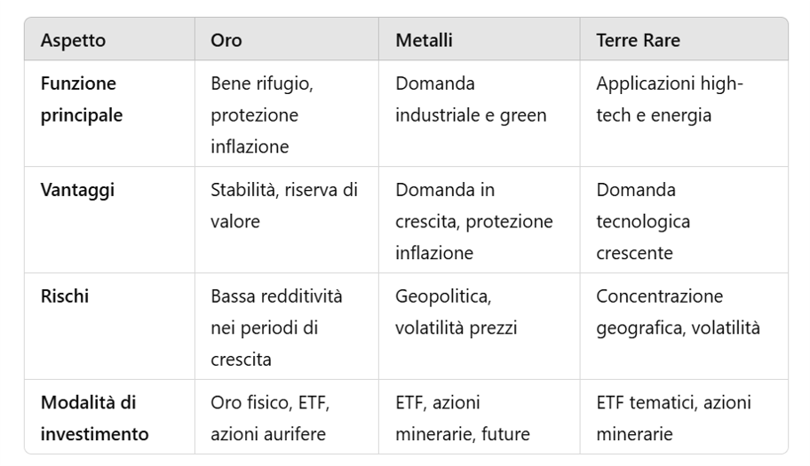Click the Modalità di investimento row label
The width and height of the screenshot is (810, 466).
click(x=94, y=418)
